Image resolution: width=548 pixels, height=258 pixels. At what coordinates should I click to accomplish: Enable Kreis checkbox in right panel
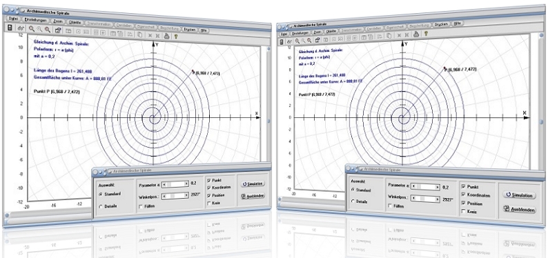pos(464,211)
